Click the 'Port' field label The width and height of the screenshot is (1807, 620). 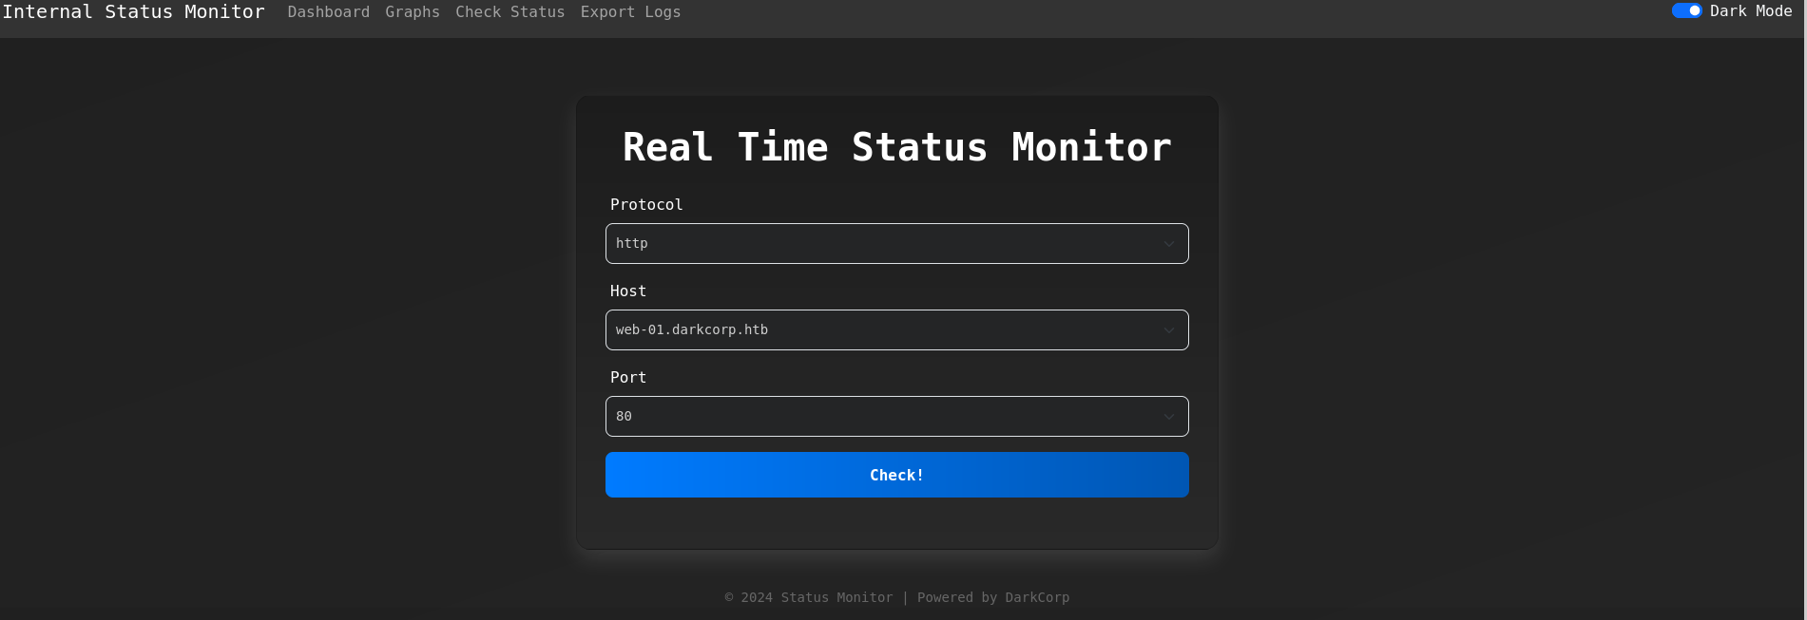click(x=628, y=378)
